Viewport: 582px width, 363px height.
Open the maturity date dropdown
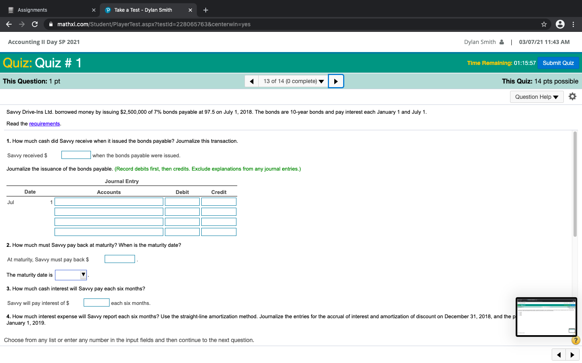[71, 275]
